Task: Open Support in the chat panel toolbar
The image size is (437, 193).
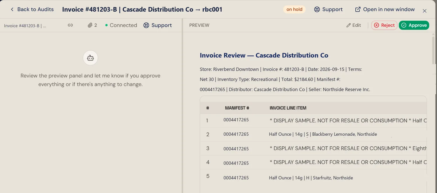Action: pyautogui.click(x=158, y=25)
